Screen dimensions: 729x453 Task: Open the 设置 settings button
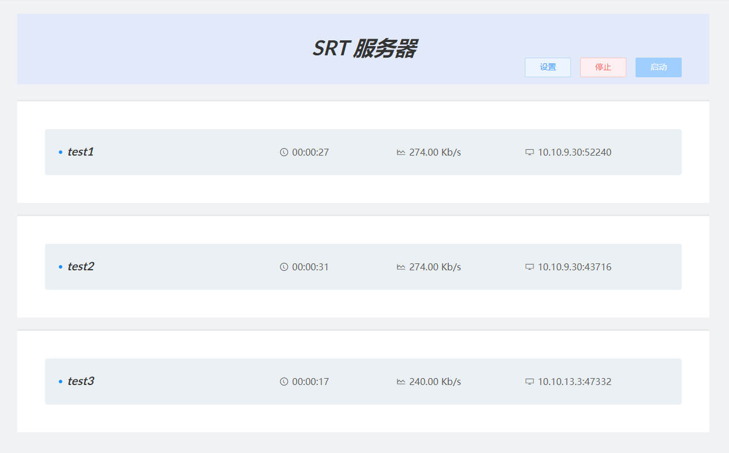547,67
